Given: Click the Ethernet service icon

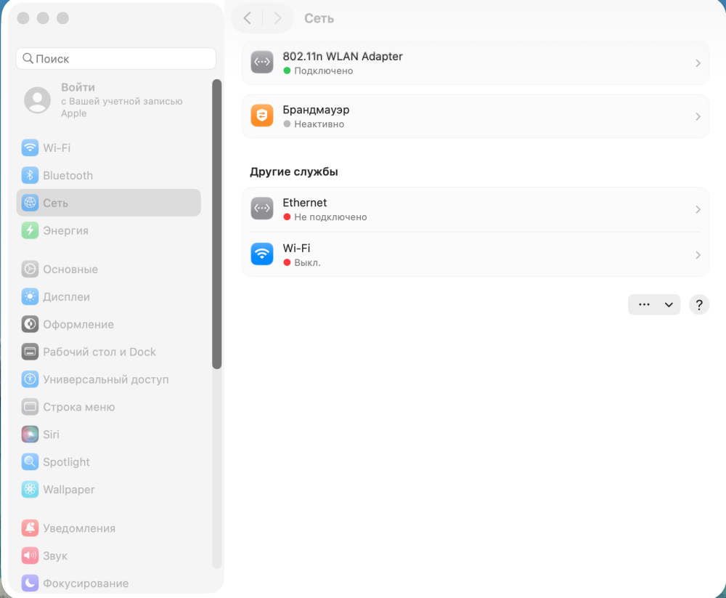Looking at the screenshot, I should (262, 208).
